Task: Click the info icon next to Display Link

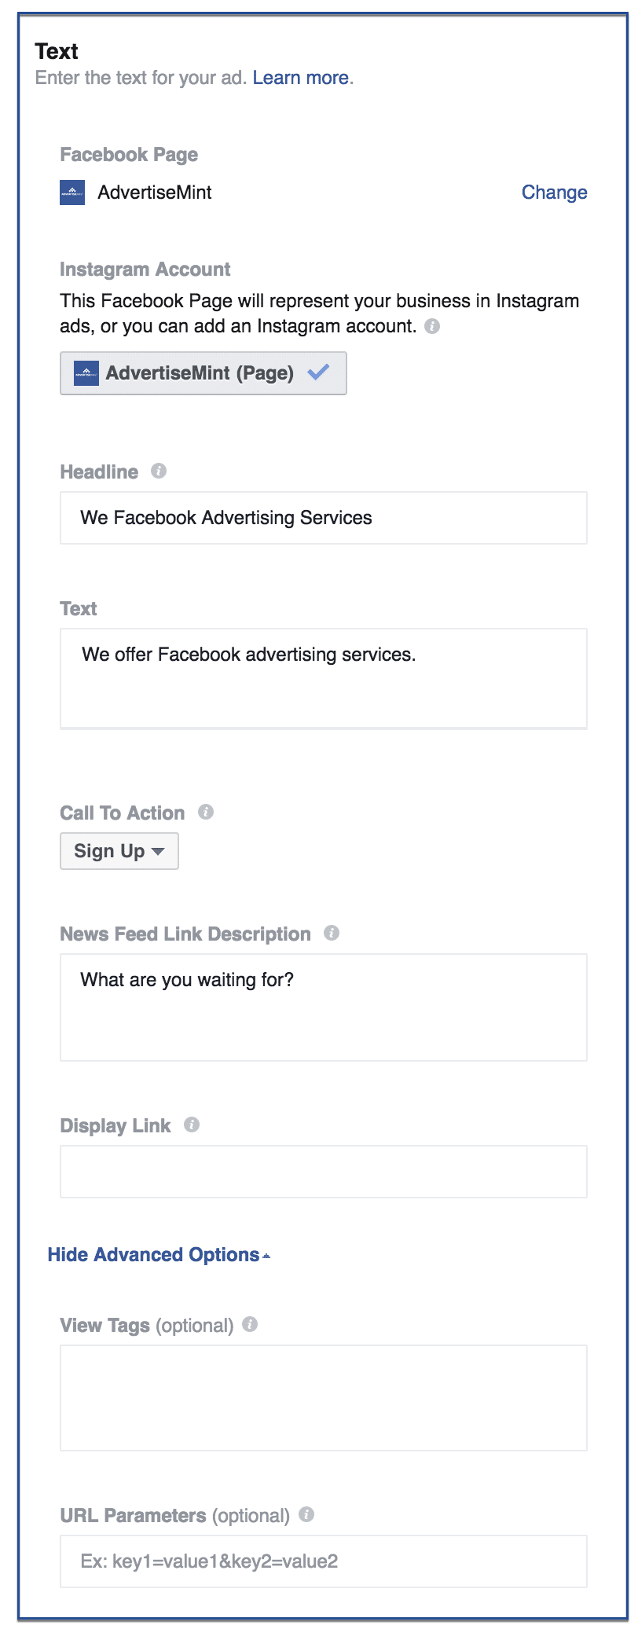Action: (x=192, y=1125)
